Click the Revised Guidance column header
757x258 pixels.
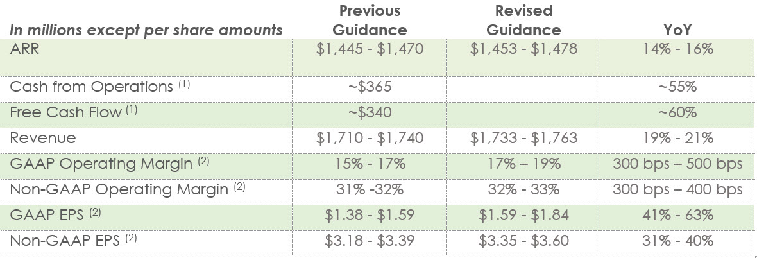pos(523,21)
